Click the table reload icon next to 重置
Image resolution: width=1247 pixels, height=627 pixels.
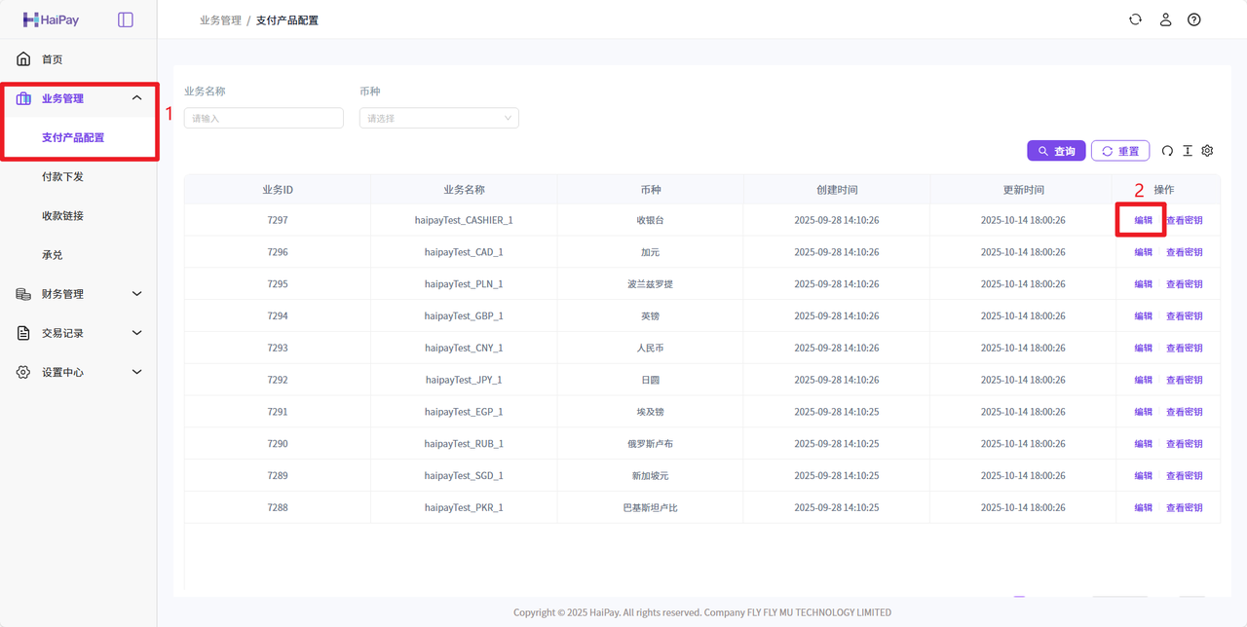click(1167, 151)
